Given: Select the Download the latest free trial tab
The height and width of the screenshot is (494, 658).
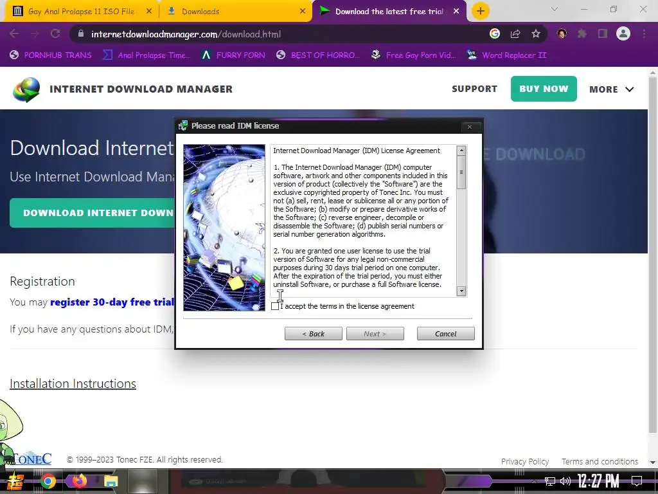Looking at the screenshot, I should 389,12.
